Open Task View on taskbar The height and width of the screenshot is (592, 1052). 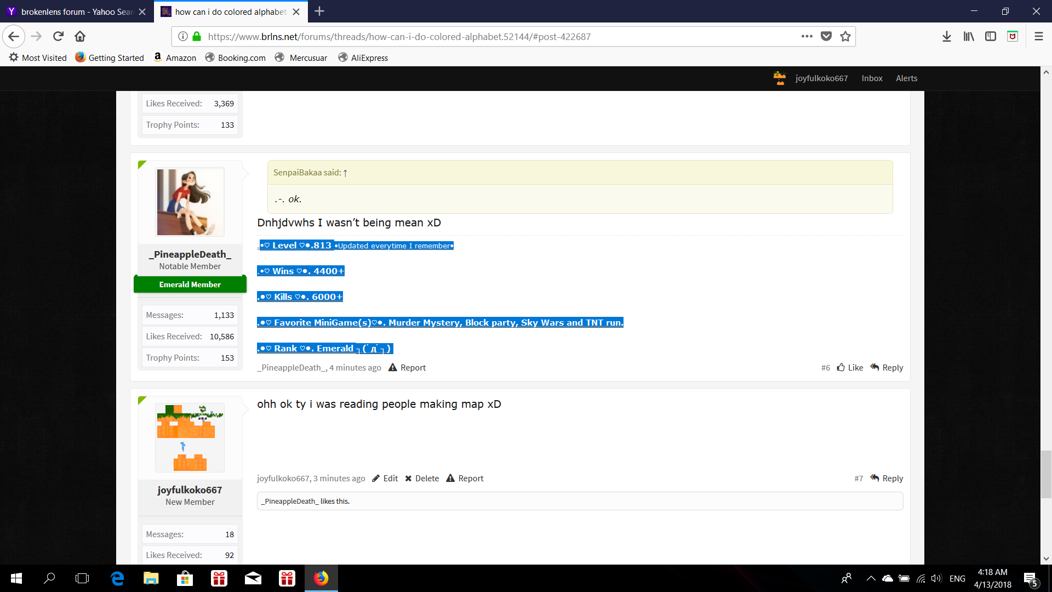point(82,578)
